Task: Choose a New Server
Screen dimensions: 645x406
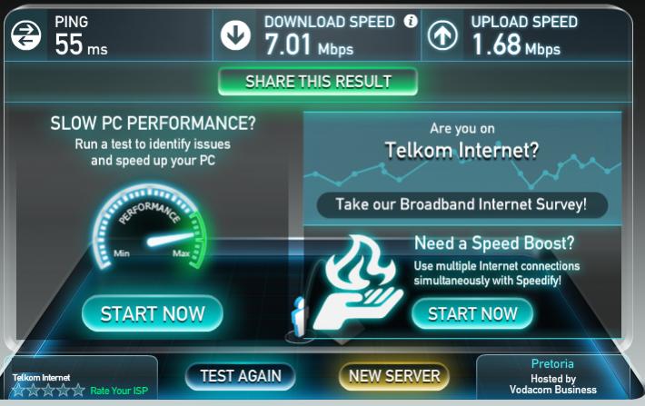Action: (x=394, y=376)
